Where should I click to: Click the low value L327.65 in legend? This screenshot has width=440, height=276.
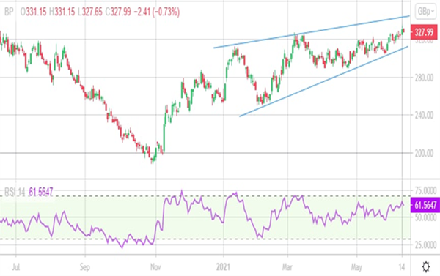tap(90, 12)
